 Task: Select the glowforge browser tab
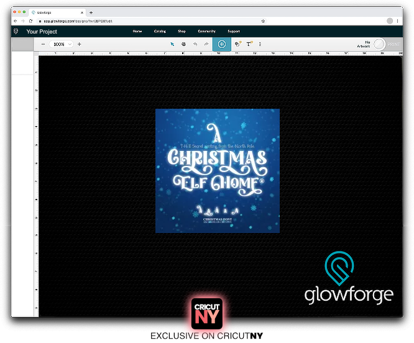pyautogui.click(x=57, y=12)
